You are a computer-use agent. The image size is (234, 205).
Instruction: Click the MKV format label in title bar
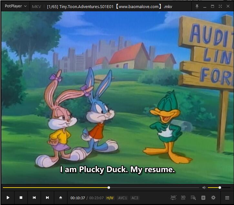tap(36, 7)
